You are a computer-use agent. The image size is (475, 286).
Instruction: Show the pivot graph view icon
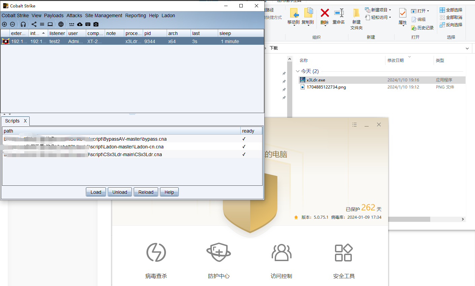tap(34, 24)
